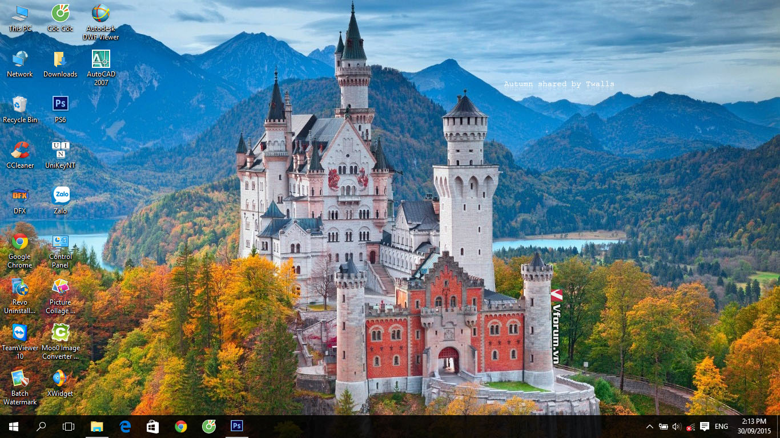Switch the ENG input language
780x438 pixels.
click(x=721, y=427)
